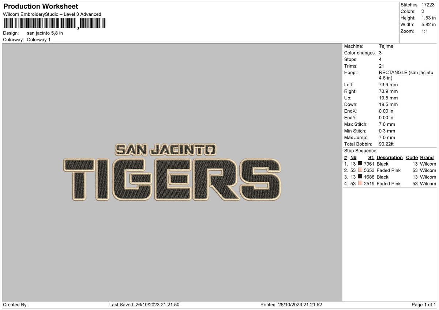
Task: Click the 'Code' column header
Action: [x=412, y=158]
